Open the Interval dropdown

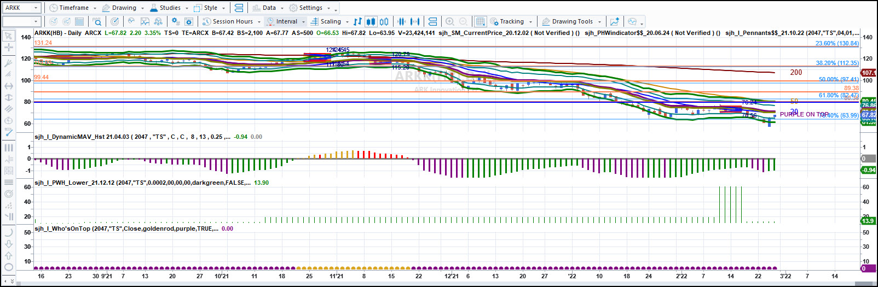[x=286, y=21]
